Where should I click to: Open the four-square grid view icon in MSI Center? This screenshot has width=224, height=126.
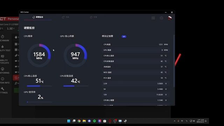[153, 18]
